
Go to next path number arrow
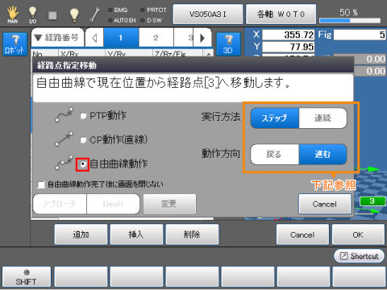(202, 38)
